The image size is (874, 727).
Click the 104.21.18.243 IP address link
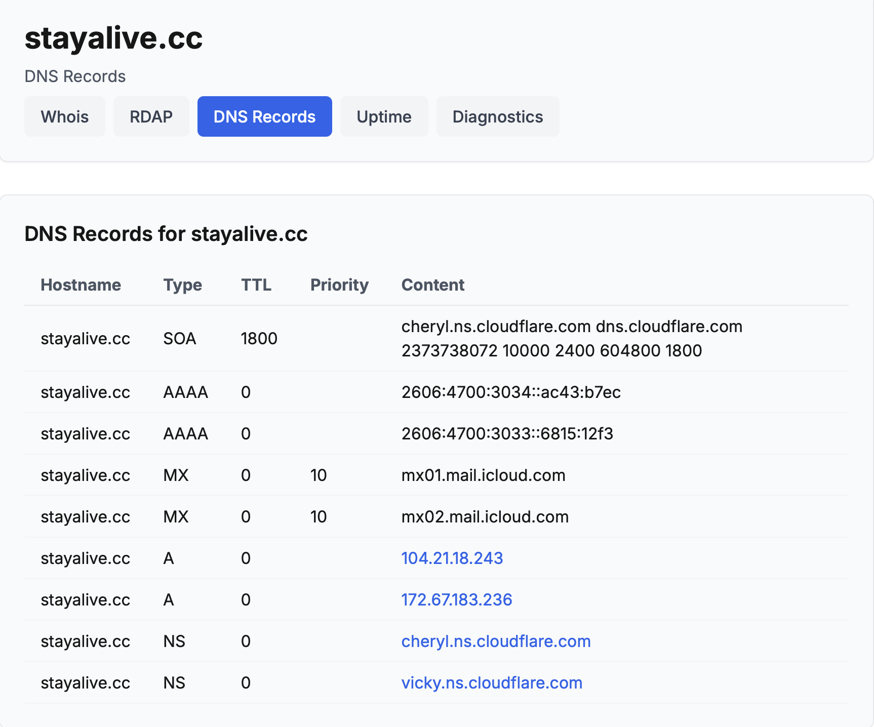[x=452, y=558]
